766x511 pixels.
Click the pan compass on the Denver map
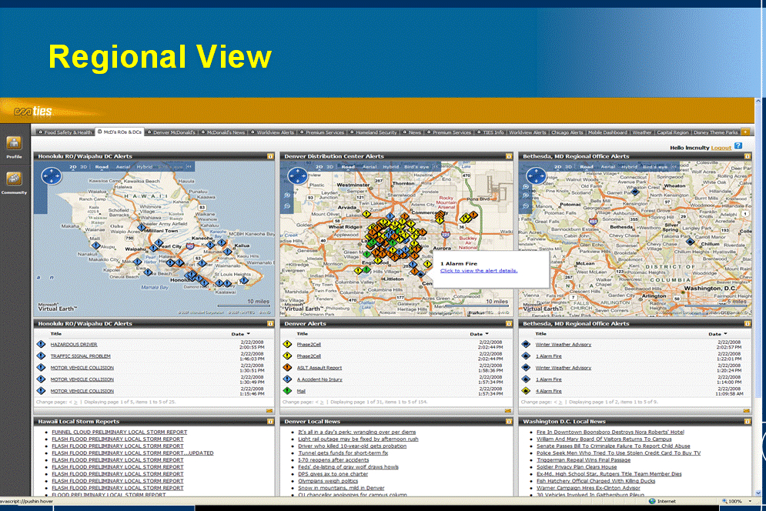pos(297,176)
